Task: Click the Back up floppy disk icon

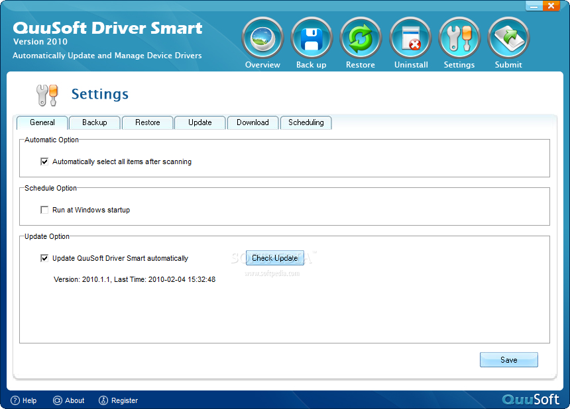Action: tap(312, 38)
